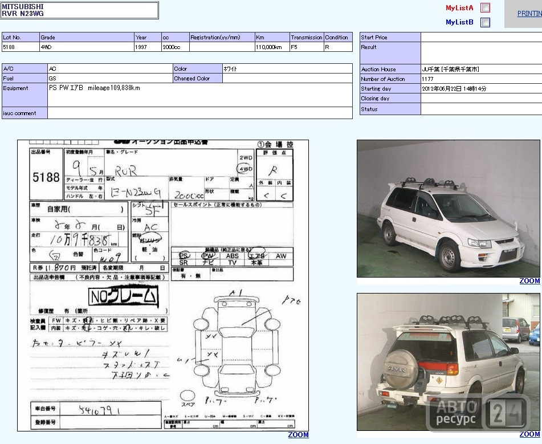542x444 pixels.
Task: Click the Start Price label
Action: point(374,38)
